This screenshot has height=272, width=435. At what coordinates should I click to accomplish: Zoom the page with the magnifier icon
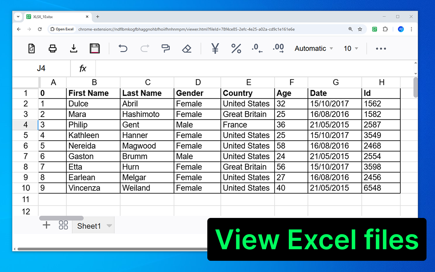tap(350, 29)
